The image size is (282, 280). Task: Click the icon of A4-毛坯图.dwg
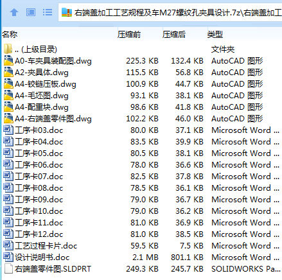pyautogui.click(x=8, y=95)
